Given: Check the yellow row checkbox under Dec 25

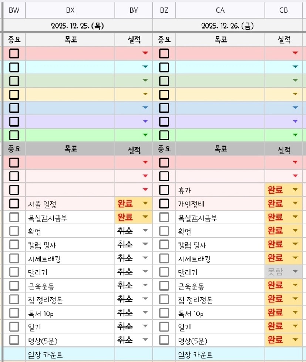Looking at the screenshot, I should [14, 94].
